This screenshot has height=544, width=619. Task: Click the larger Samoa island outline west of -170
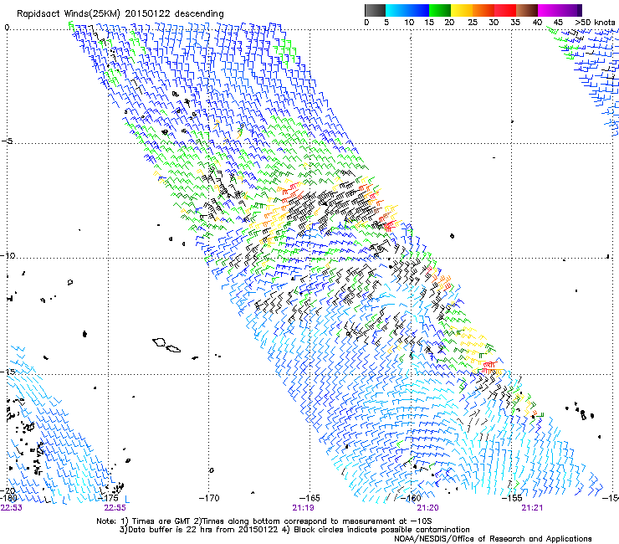pyautogui.click(x=160, y=342)
